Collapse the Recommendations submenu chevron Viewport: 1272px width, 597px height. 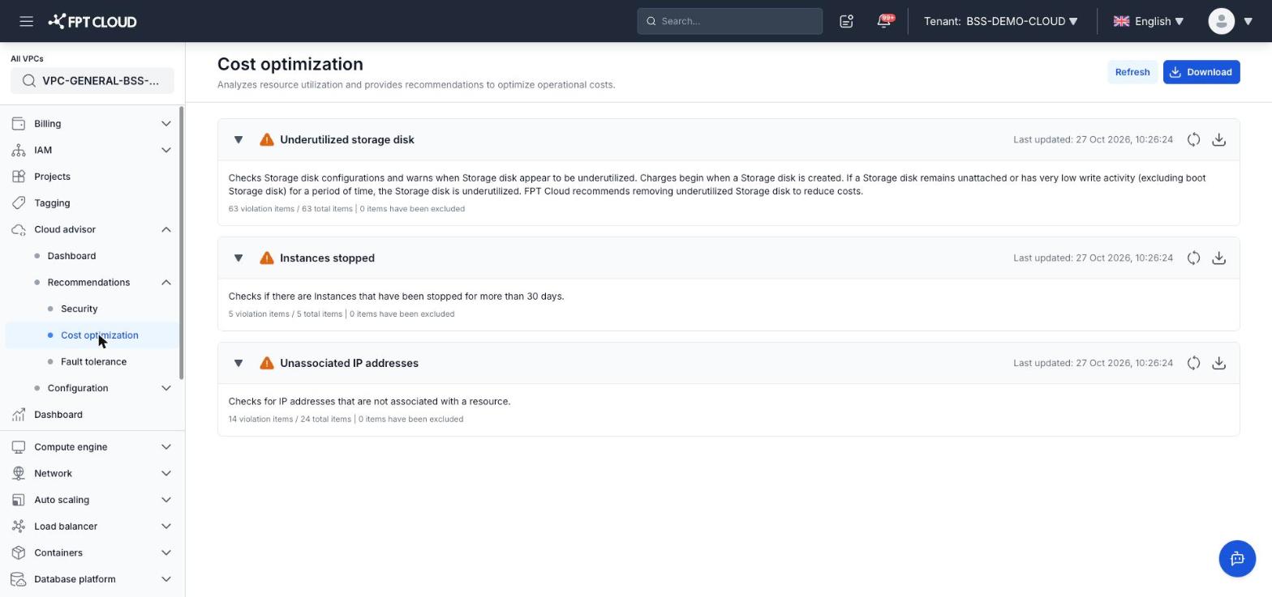pyautogui.click(x=166, y=283)
